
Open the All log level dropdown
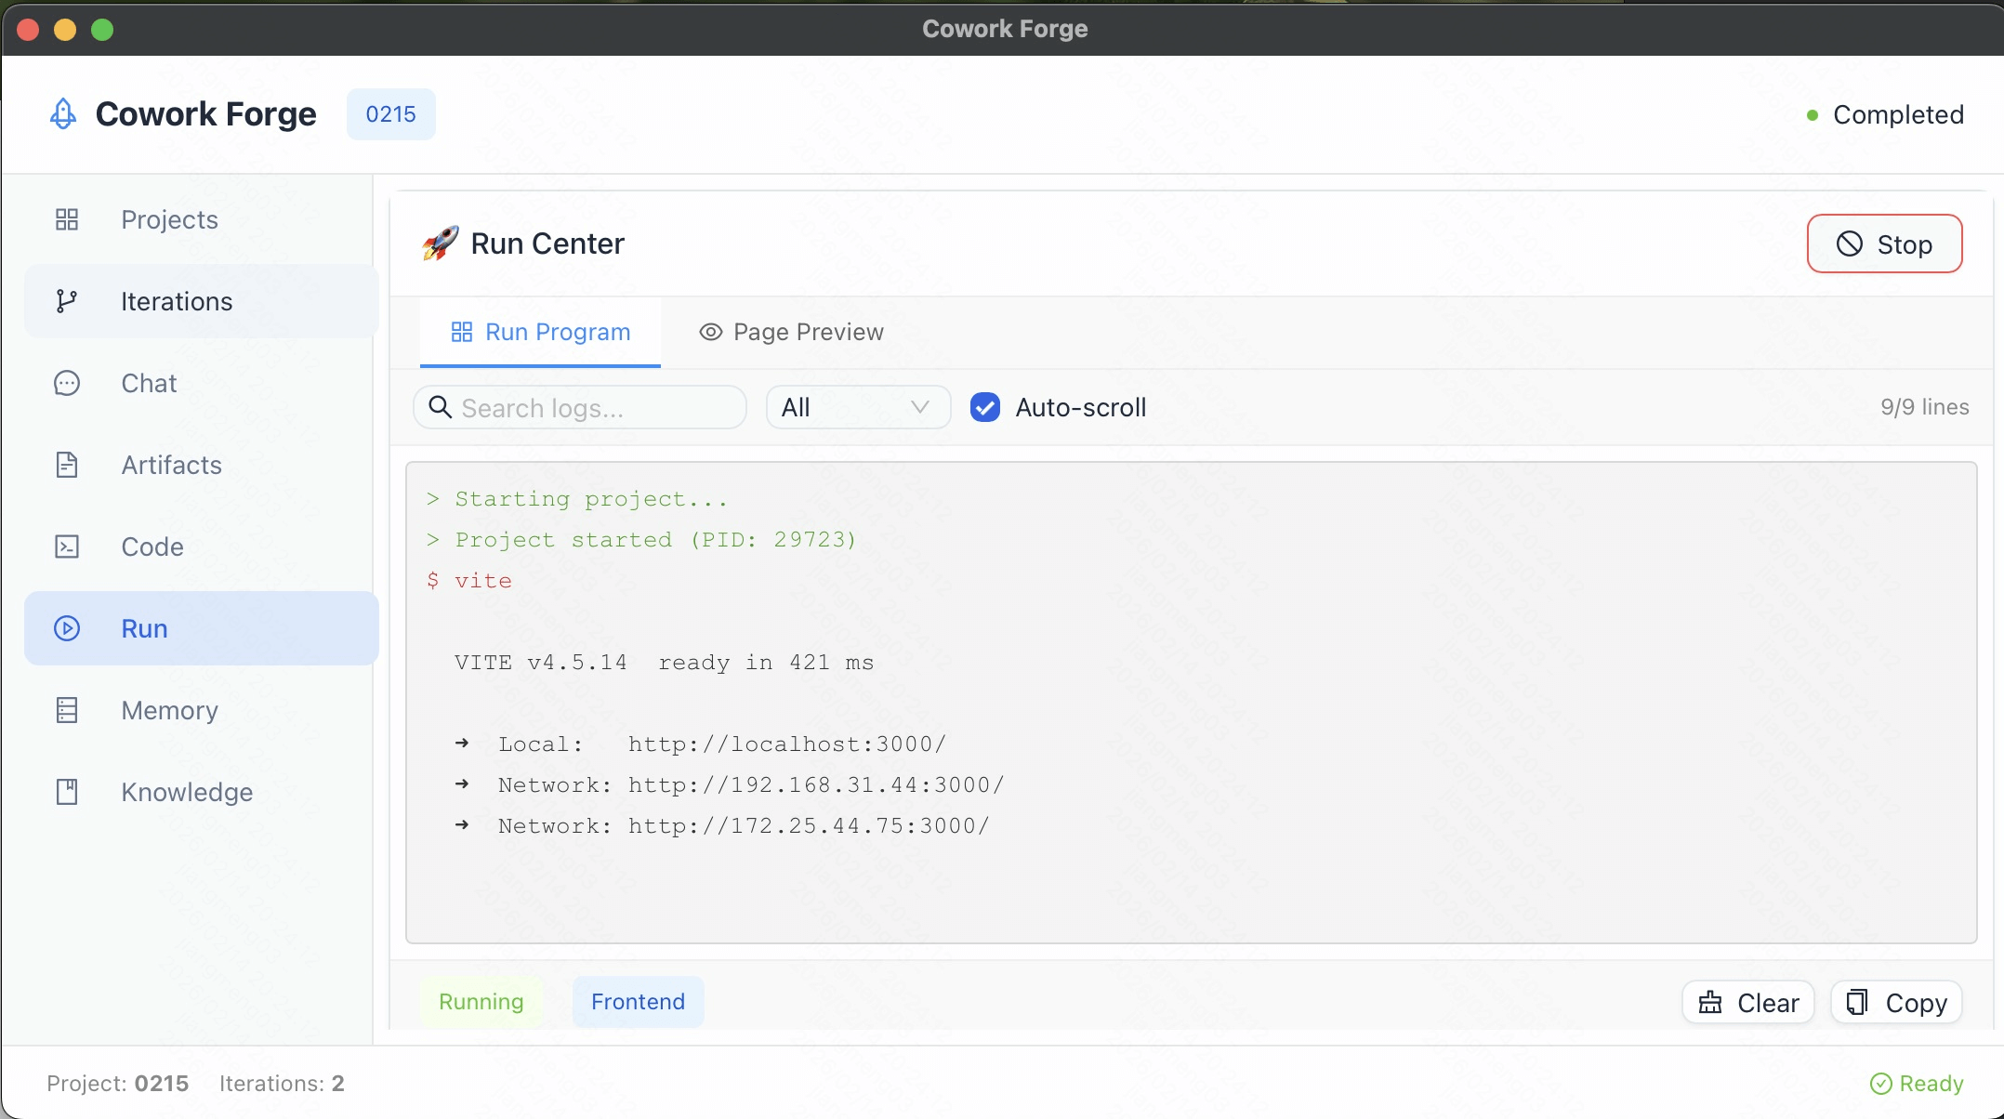click(x=856, y=407)
